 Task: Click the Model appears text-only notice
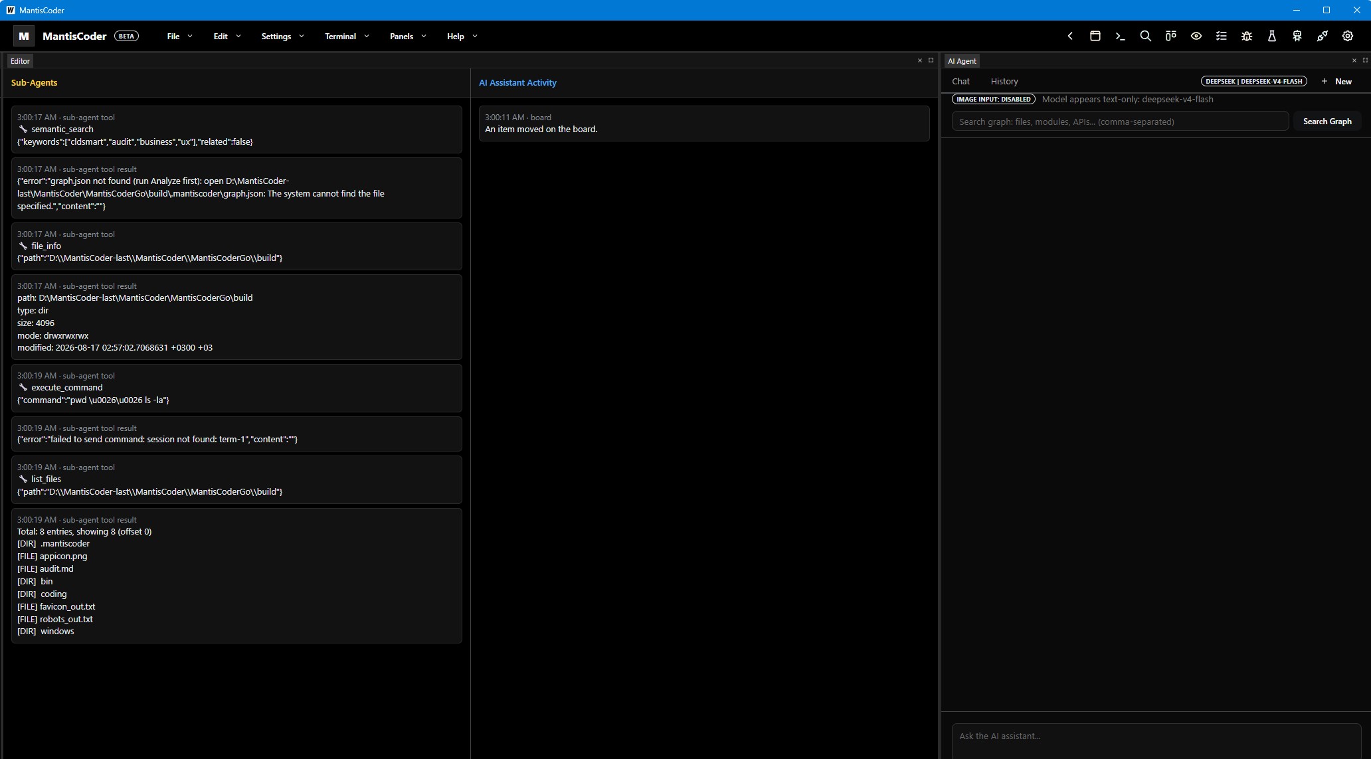1127,100
